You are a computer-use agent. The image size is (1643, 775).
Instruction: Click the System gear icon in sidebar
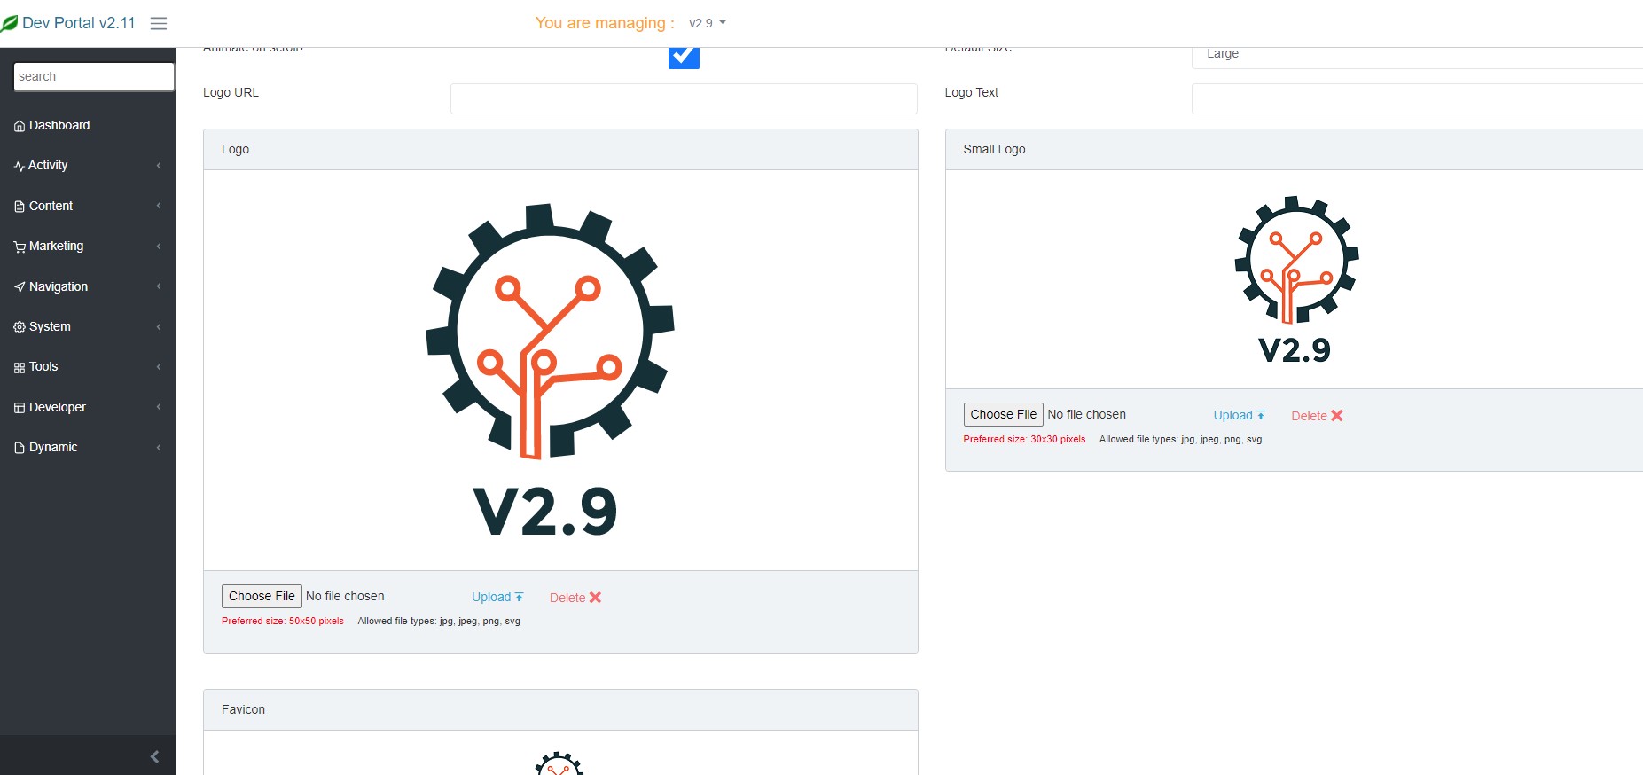(20, 327)
